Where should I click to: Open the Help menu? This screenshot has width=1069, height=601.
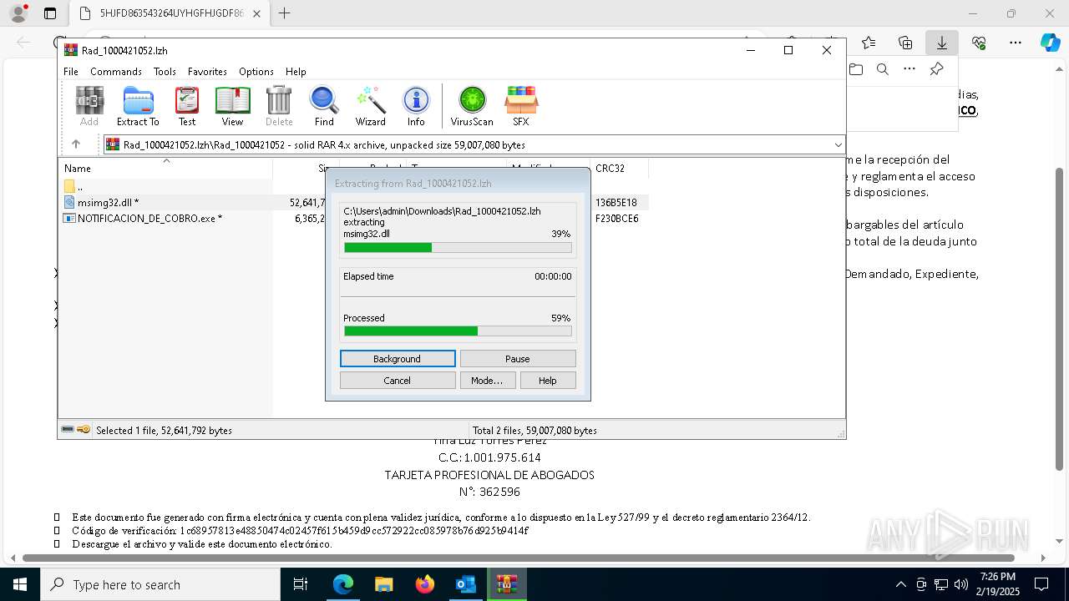tap(296, 72)
